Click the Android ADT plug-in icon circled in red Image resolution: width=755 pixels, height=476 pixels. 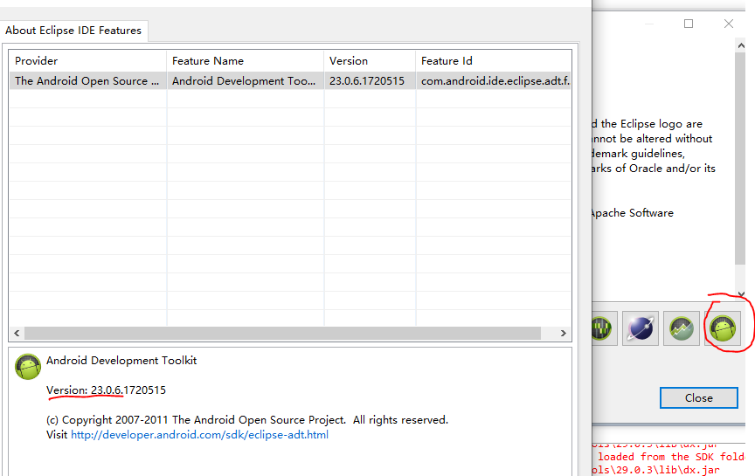(723, 328)
